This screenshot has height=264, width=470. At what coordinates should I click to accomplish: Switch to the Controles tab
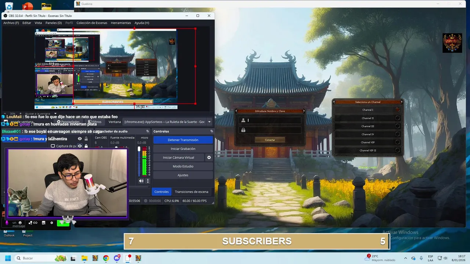coord(162,192)
